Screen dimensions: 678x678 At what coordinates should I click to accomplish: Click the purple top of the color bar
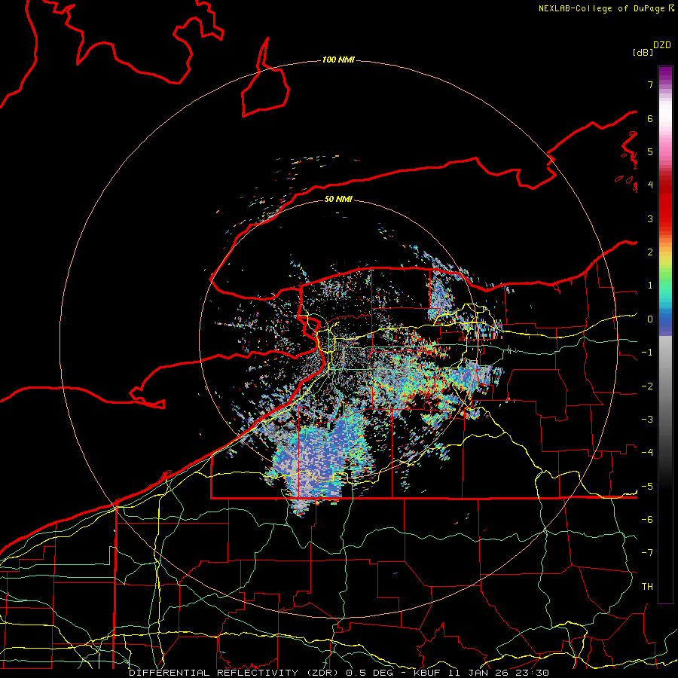665,75
